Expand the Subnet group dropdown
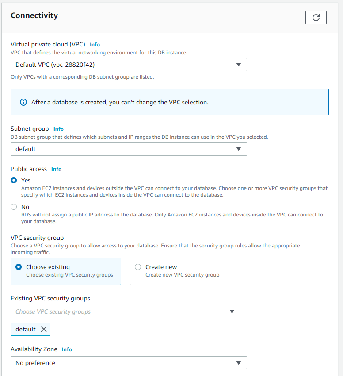This screenshot has height=376, width=343. point(239,149)
